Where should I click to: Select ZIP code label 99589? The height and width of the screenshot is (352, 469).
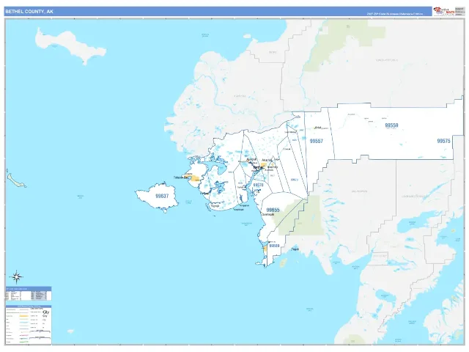(274, 246)
